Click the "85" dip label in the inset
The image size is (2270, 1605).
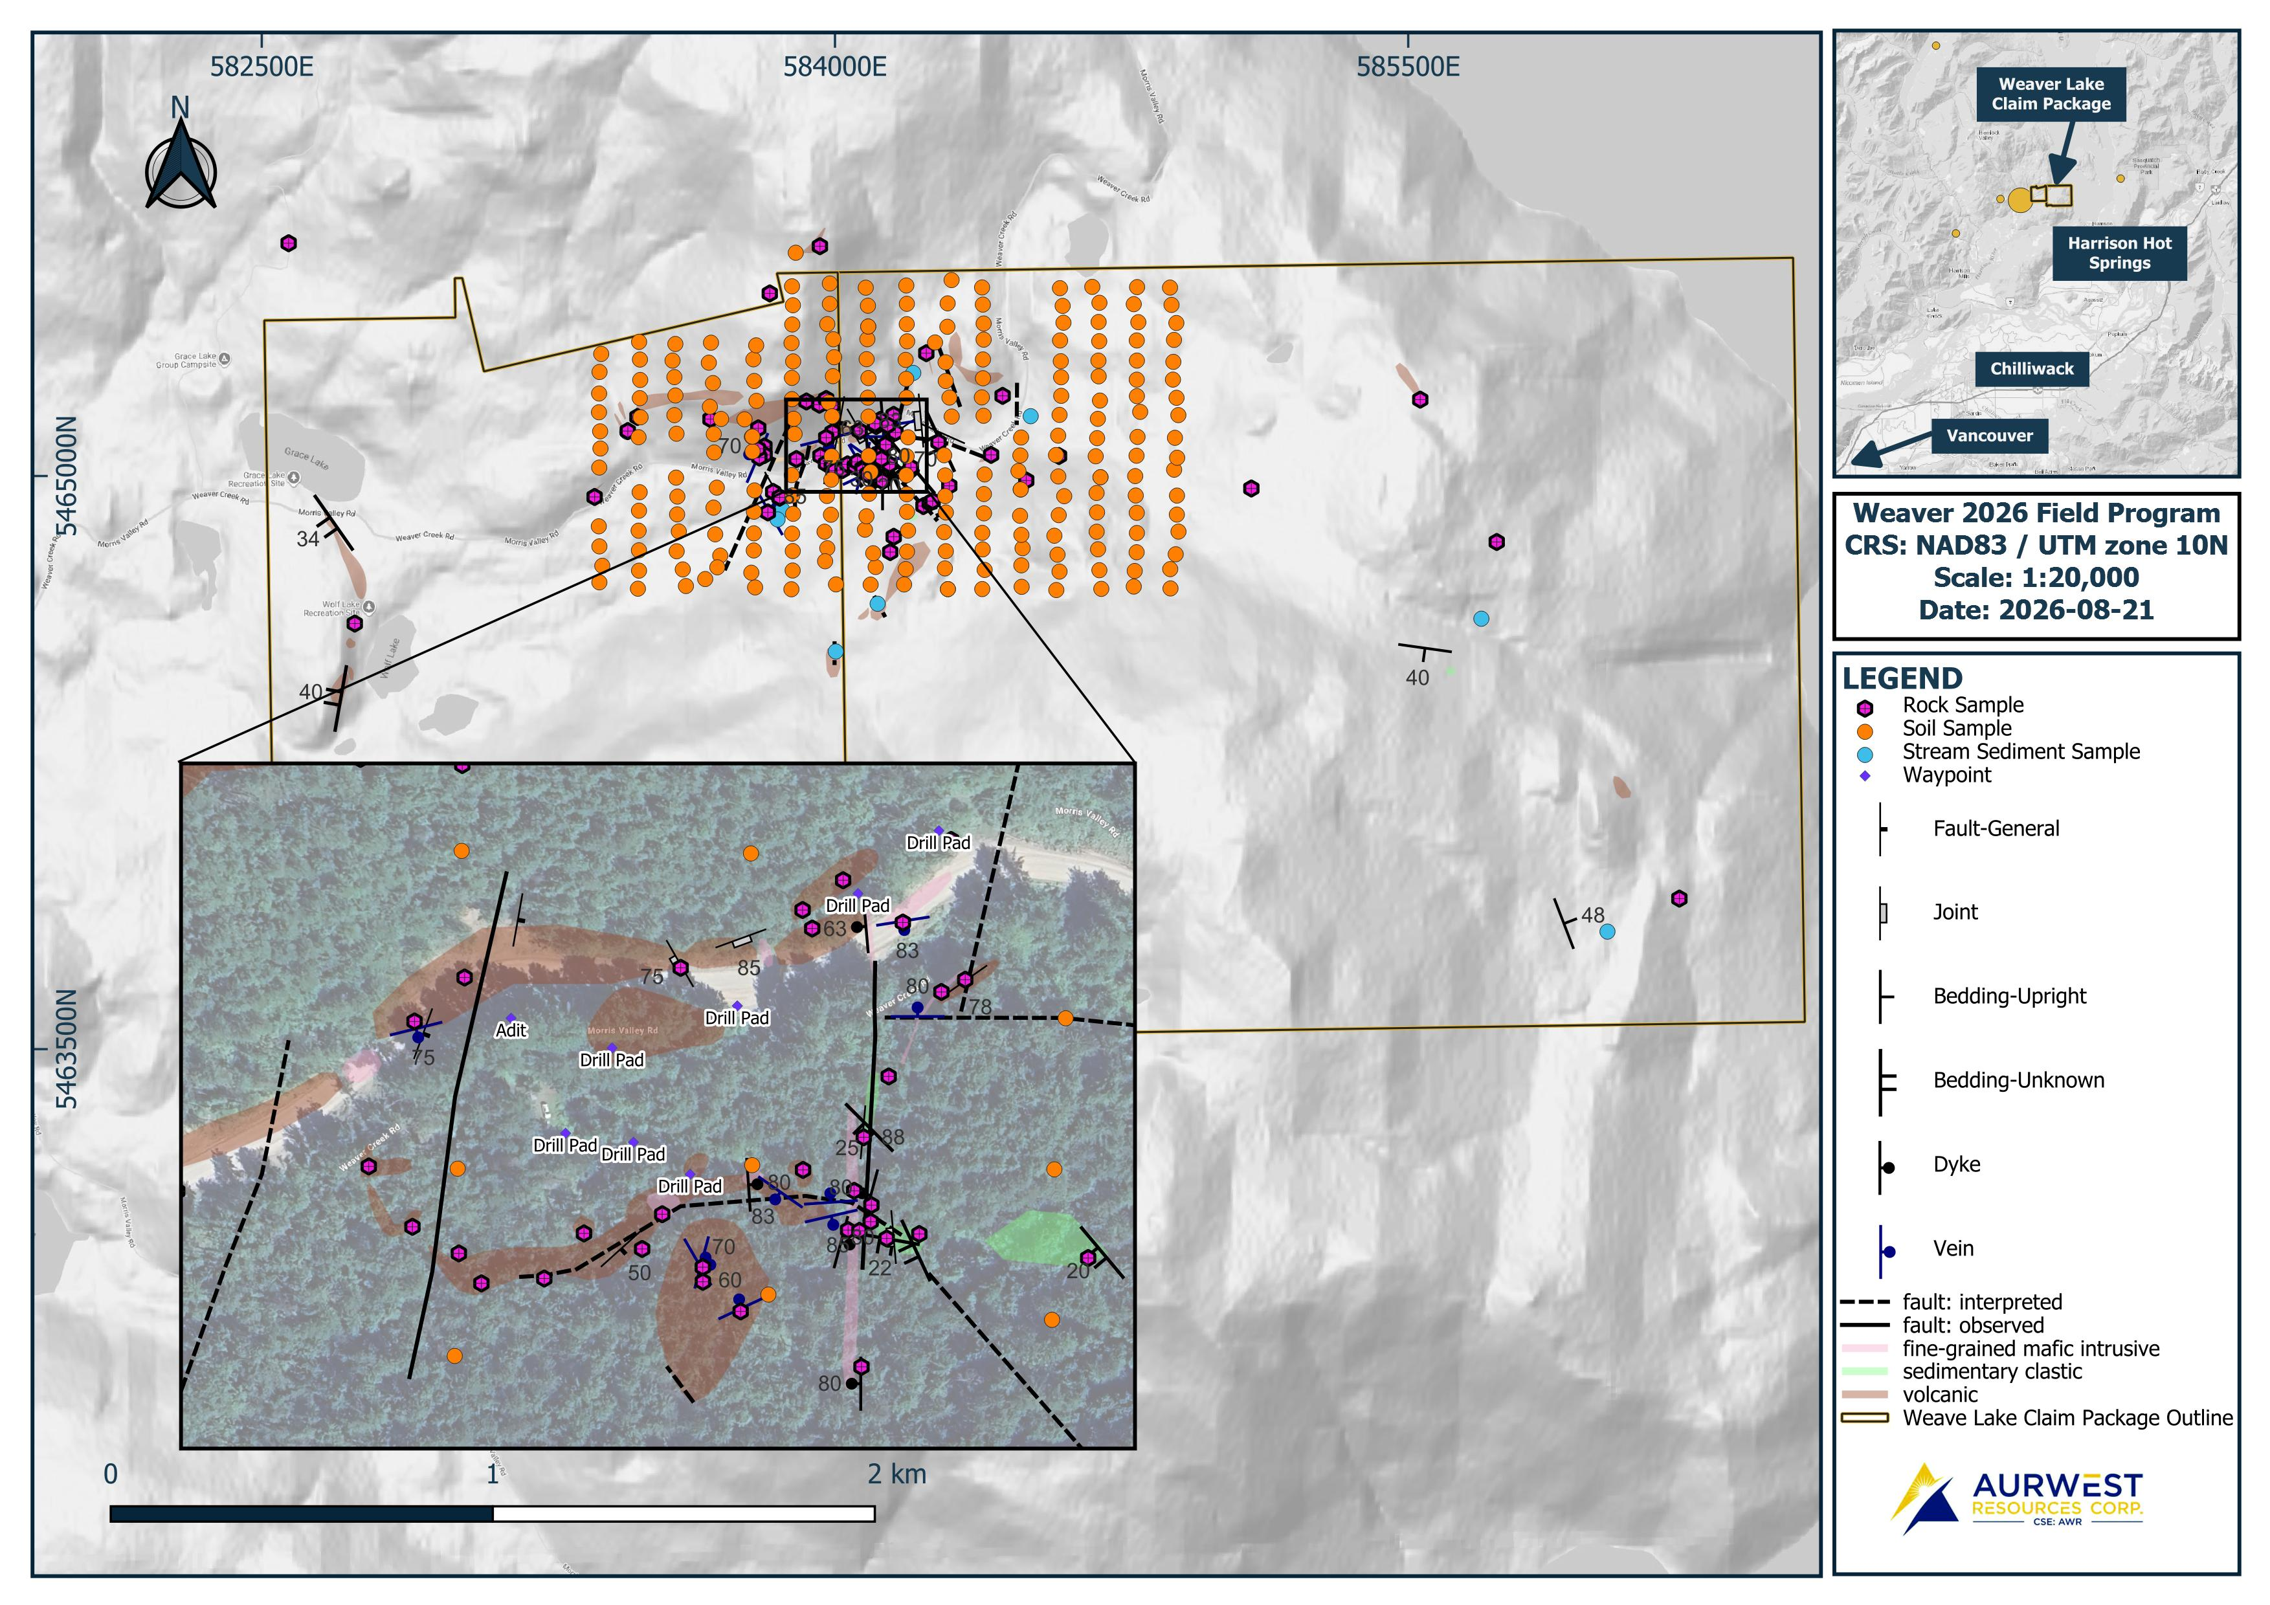[x=748, y=969]
